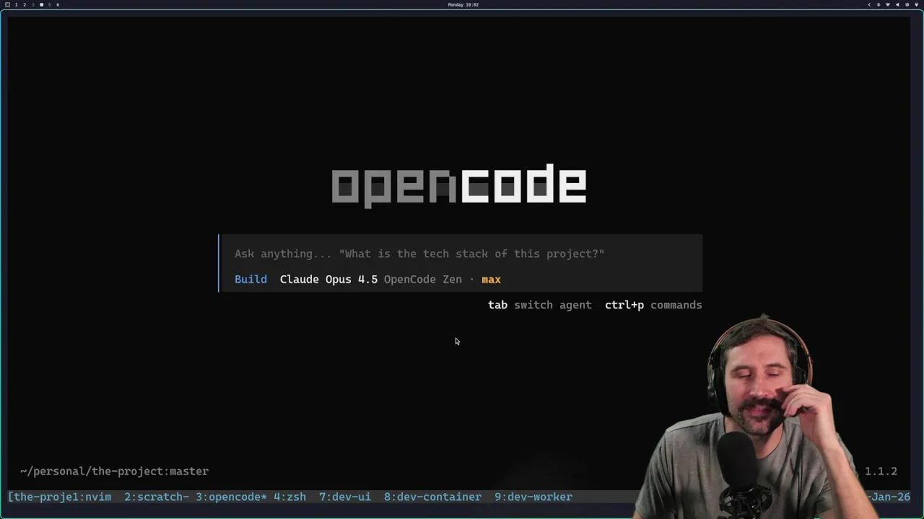Screen dimensions: 924x519
Task: Switch to workspace 2 in top bar
Action: point(25,4)
